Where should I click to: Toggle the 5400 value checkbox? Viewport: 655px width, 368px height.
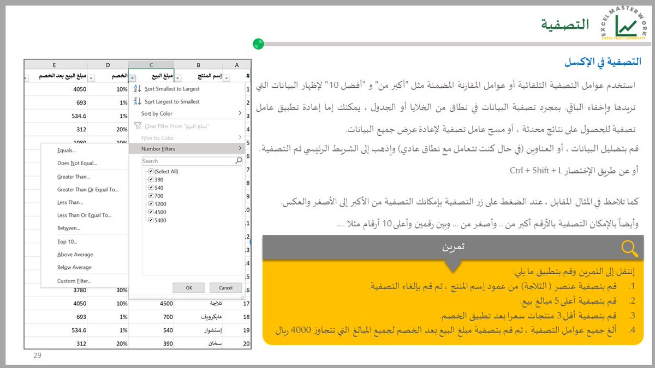tap(151, 220)
